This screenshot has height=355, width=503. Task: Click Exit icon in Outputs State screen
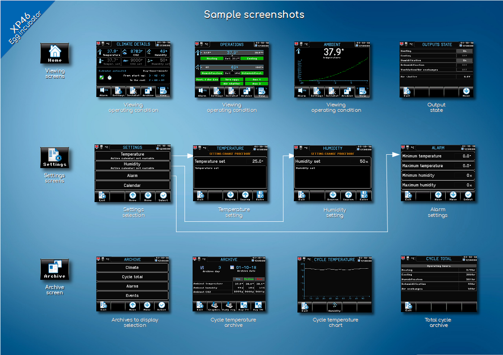tap(407, 92)
